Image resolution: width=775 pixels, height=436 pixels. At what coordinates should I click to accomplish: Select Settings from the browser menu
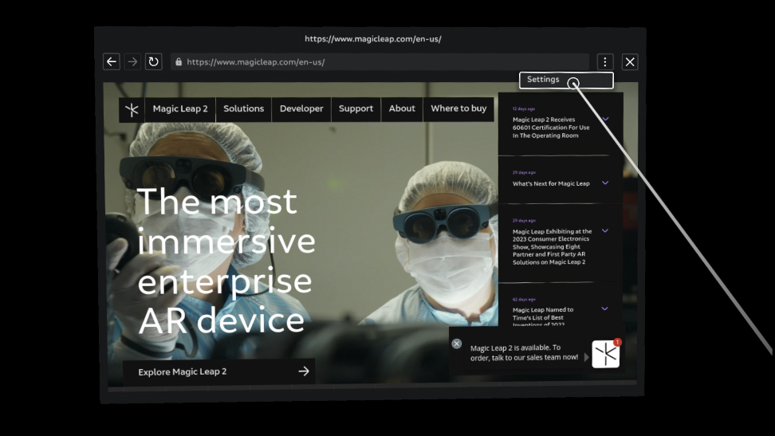tap(566, 80)
